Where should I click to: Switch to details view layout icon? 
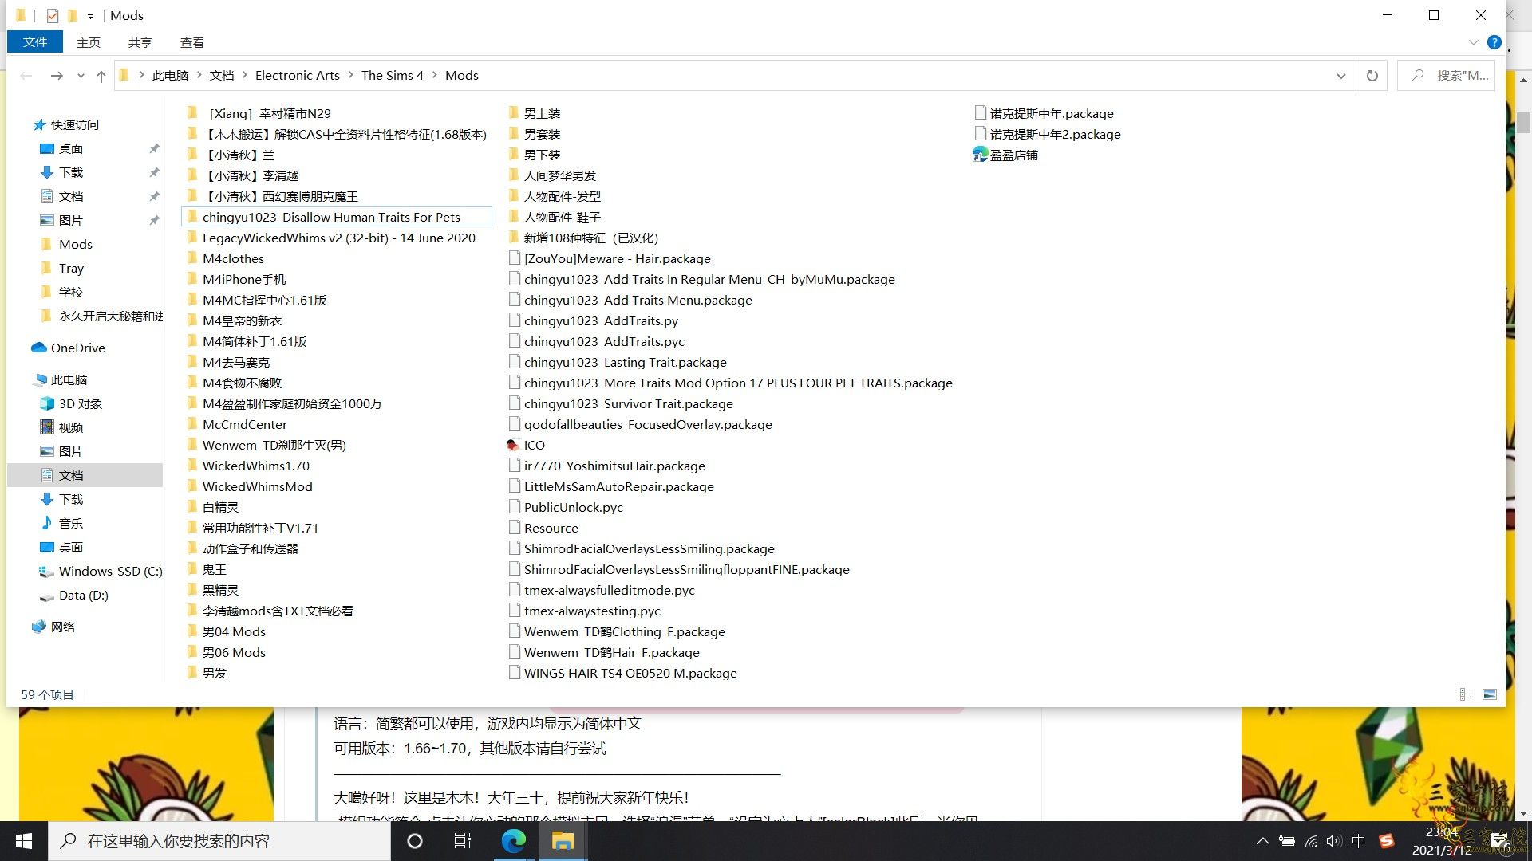[1467, 695]
